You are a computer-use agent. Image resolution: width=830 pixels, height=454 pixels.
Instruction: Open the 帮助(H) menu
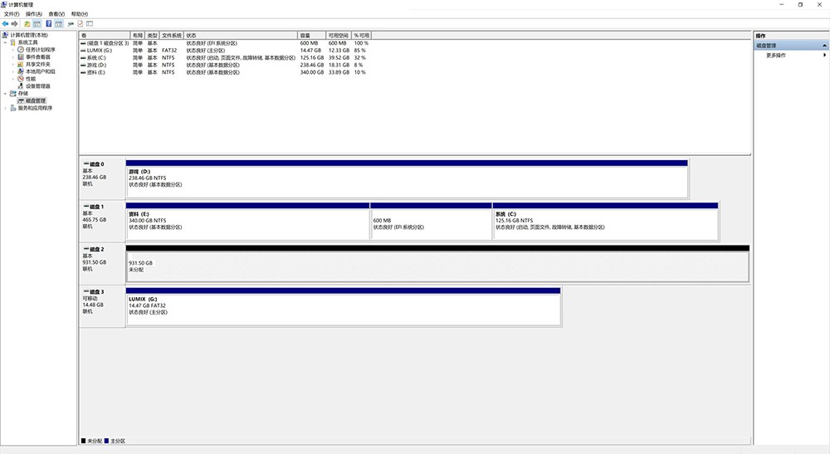(x=80, y=14)
